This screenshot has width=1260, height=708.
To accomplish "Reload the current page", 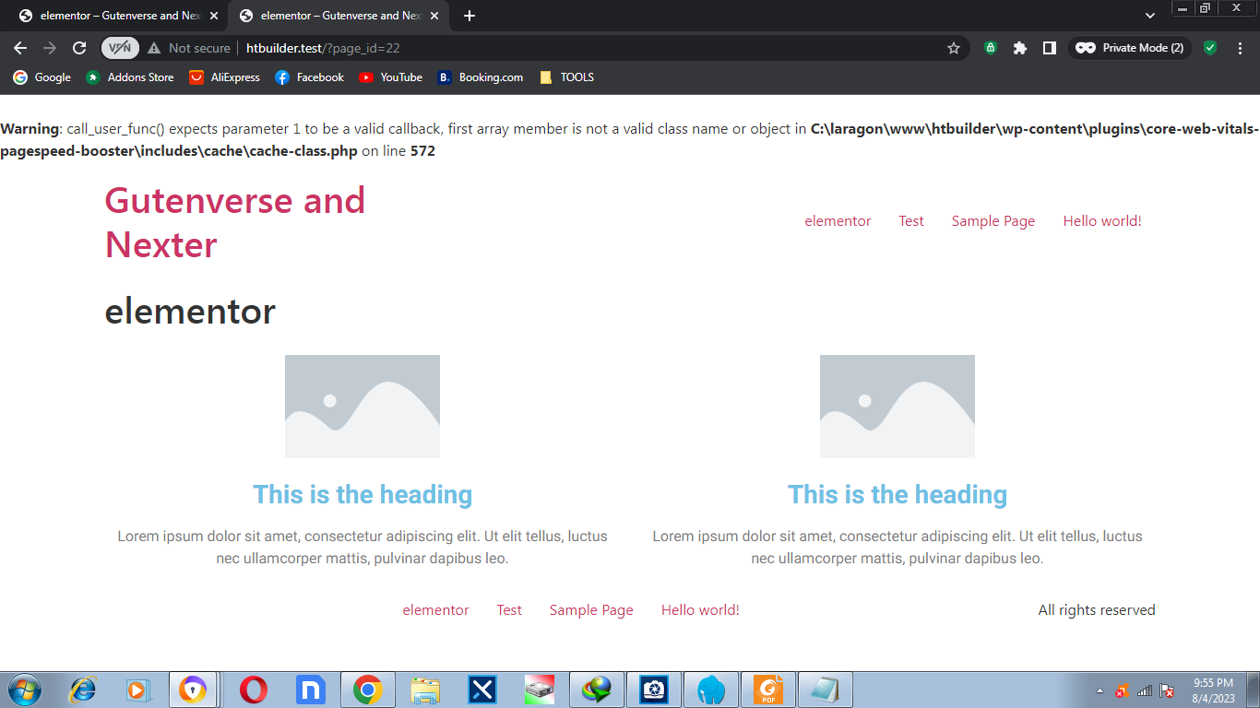I will click(x=79, y=48).
